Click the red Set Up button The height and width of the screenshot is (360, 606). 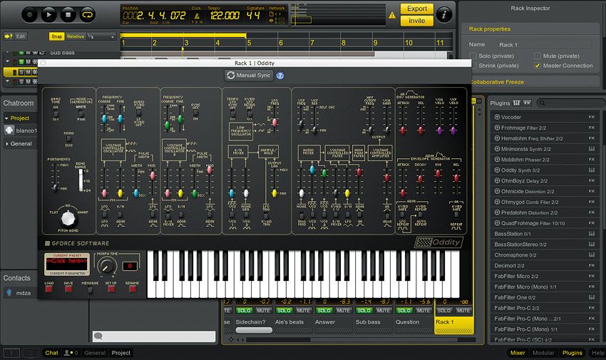tap(111, 289)
